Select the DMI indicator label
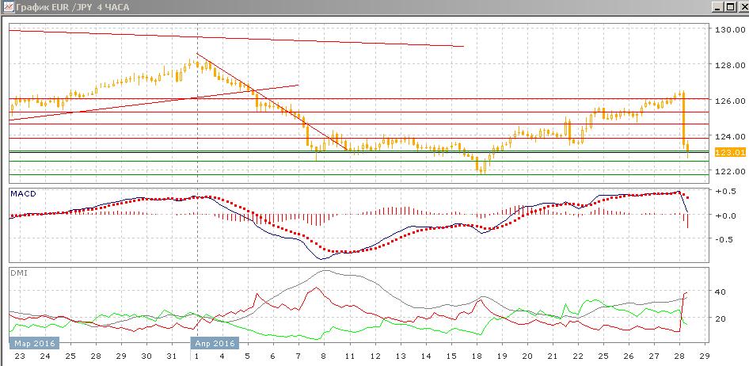 pyautogui.click(x=19, y=273)
